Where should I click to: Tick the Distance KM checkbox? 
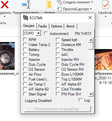(x=58, y=44)
